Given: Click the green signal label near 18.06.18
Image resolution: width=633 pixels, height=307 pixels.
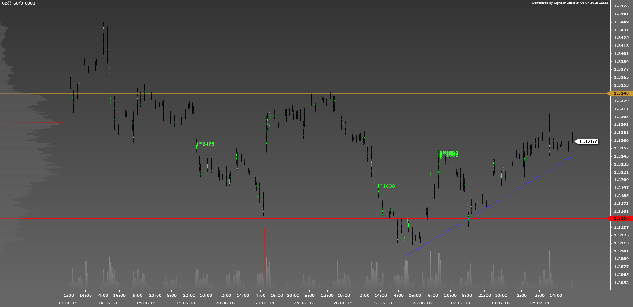Looking at the screenshot, I should pyautogui.click(x=205, y=144).
